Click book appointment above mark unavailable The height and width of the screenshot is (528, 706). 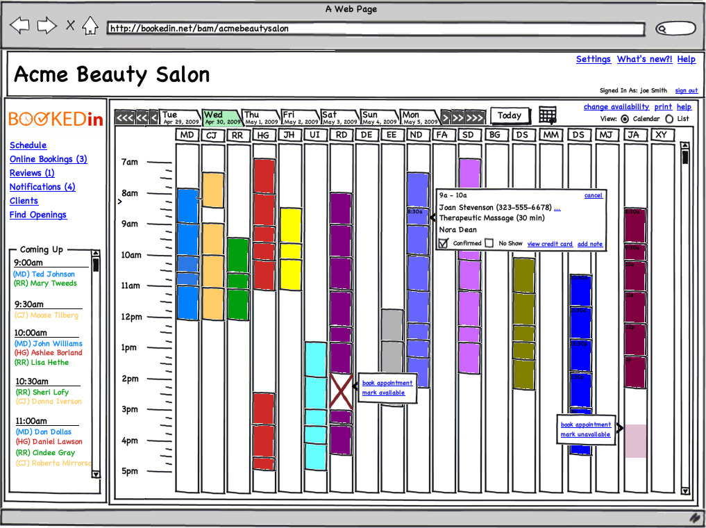(x=586, y=424)
